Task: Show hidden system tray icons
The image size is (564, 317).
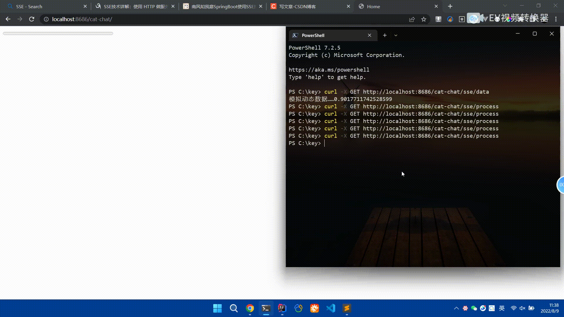Action: click(456, 308)
